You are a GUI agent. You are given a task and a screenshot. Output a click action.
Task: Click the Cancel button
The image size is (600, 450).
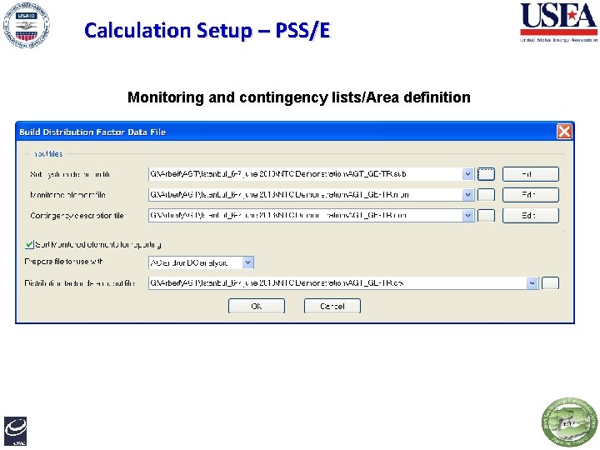pyautogui.click(x=332, y=306)
